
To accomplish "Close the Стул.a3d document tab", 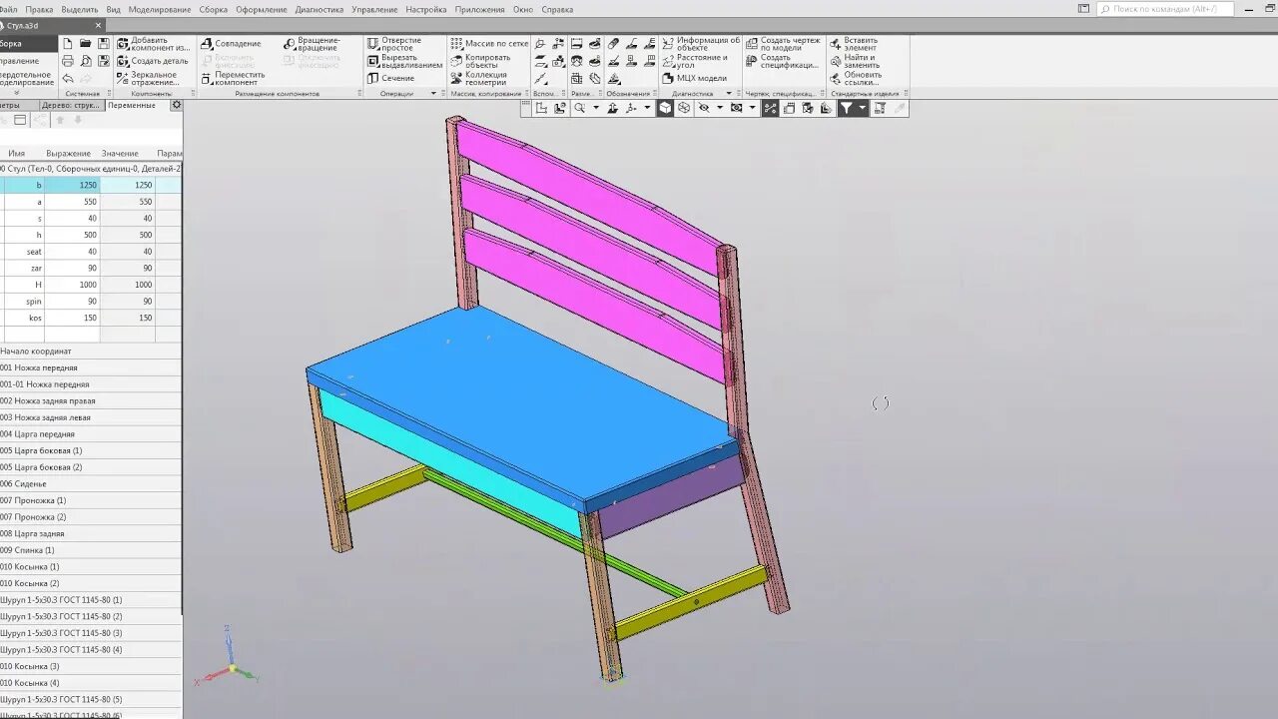I will point(97,25).
